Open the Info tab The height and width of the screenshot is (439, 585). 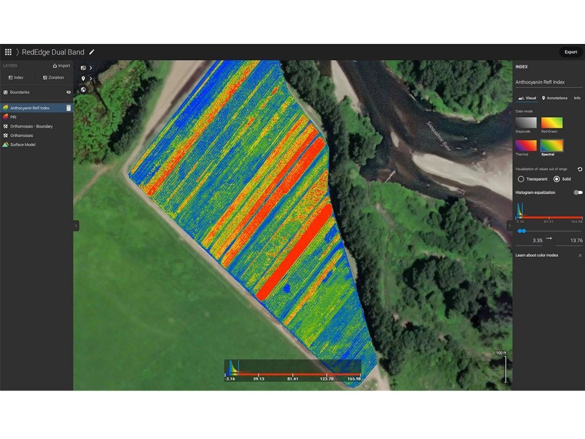577,98
